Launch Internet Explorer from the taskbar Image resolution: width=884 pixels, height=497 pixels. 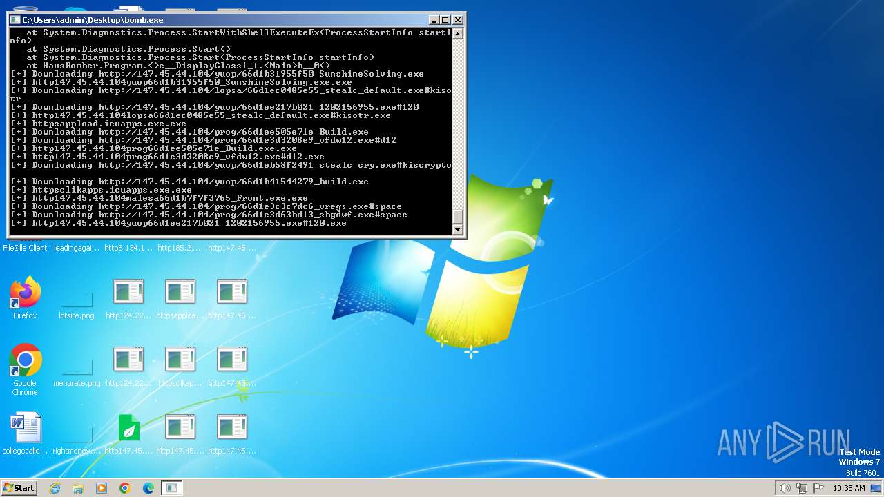pos(55,488)
